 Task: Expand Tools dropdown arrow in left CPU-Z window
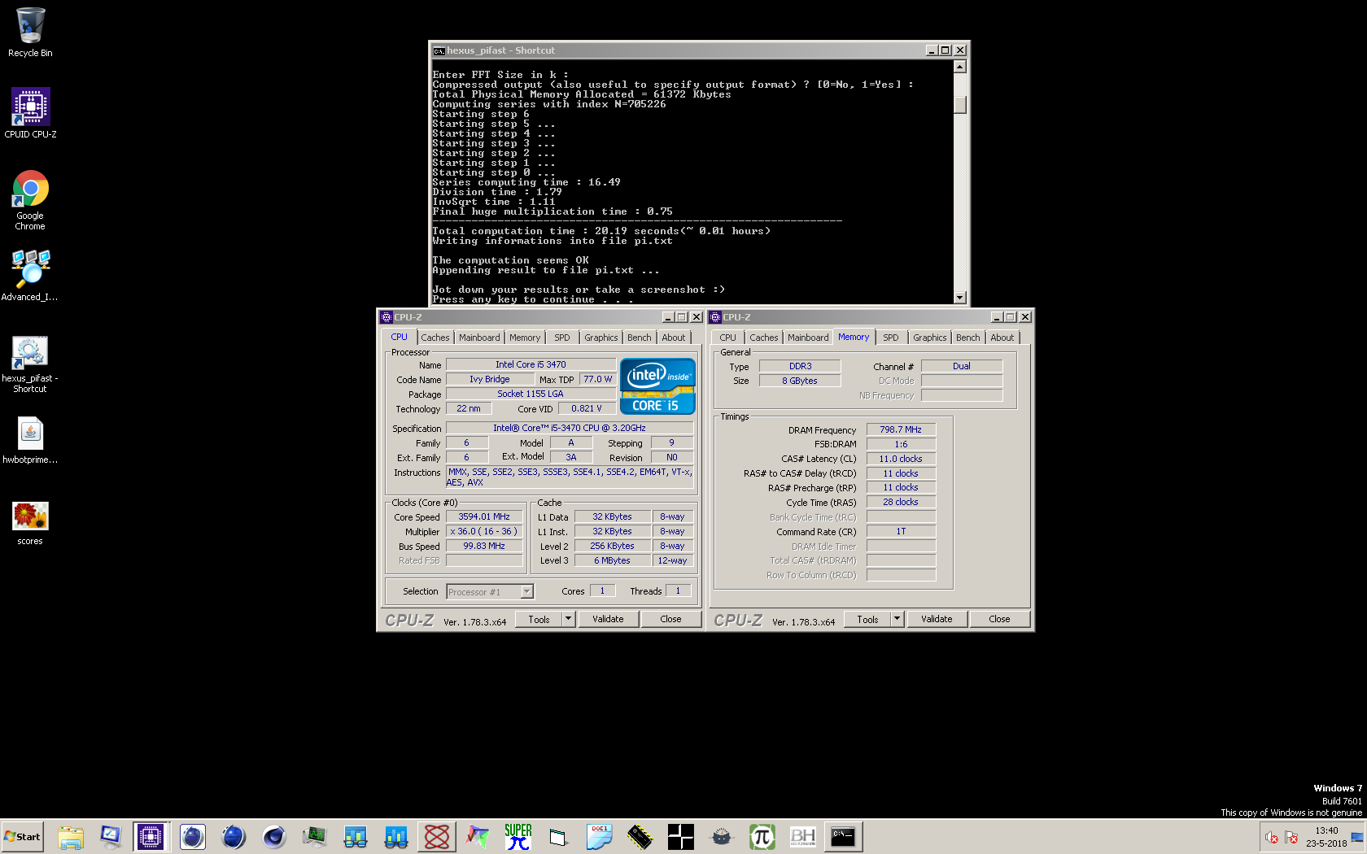(x=569, y=620)
